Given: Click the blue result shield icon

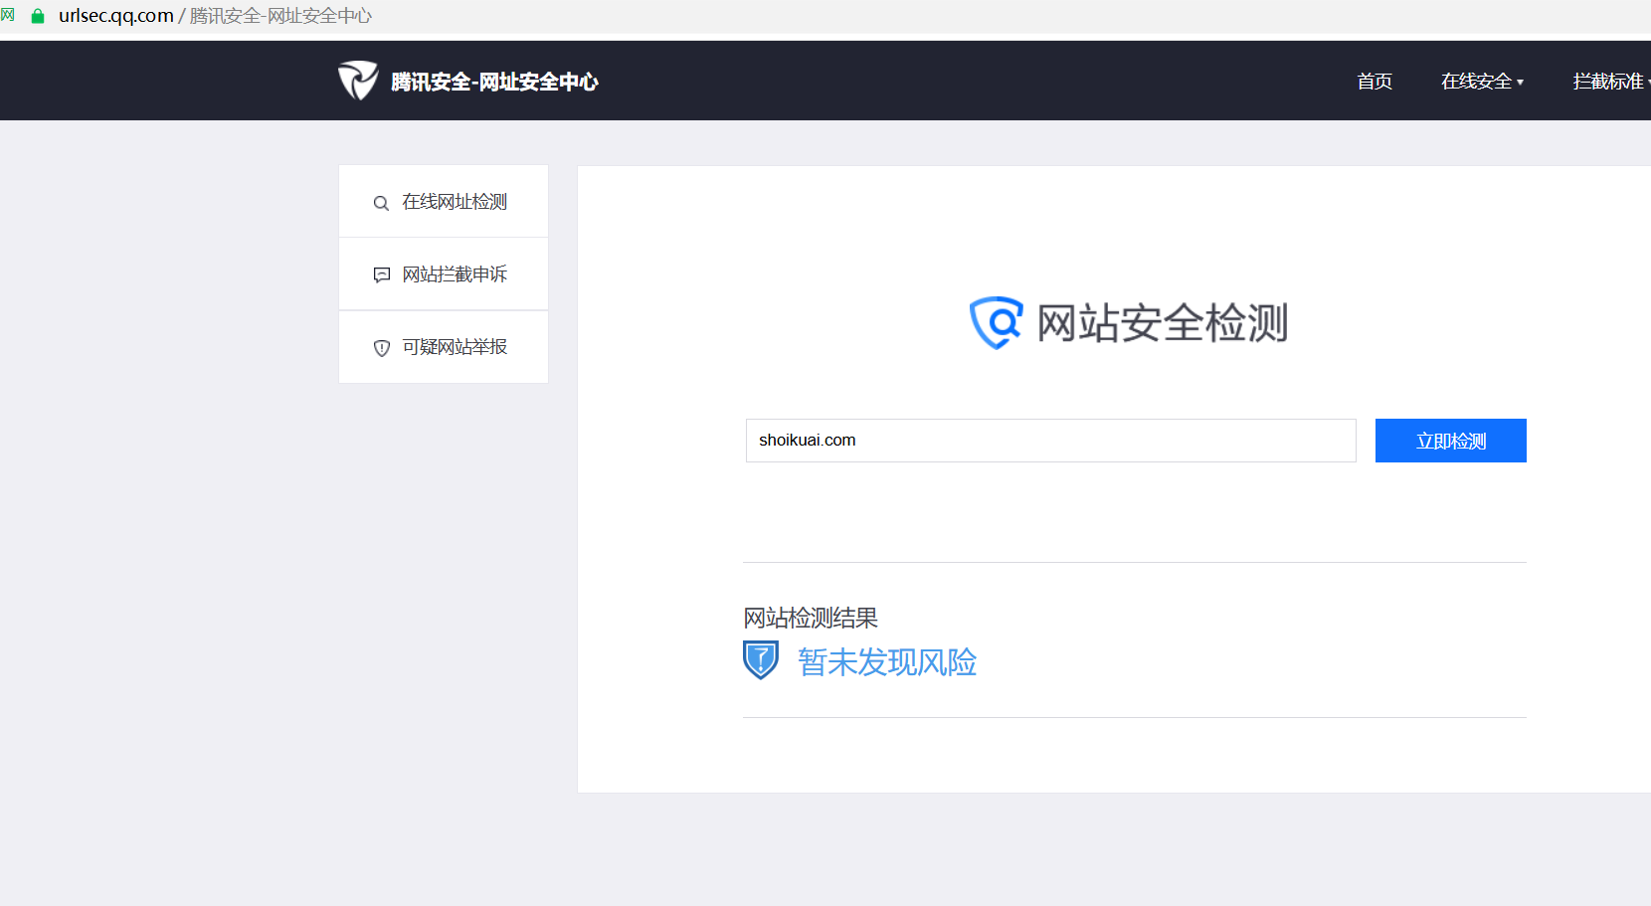Looking at the screenshot, I should click(761, 660).
